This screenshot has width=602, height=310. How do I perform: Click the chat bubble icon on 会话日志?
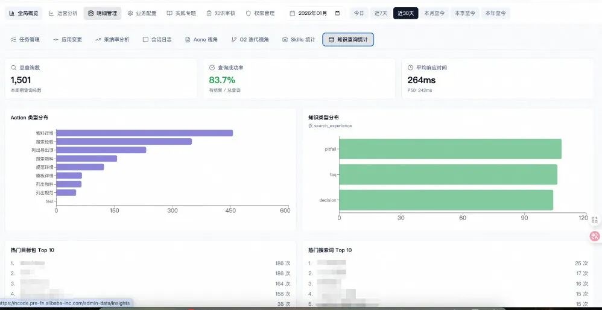pyautogui.click(x=145, y=40)
